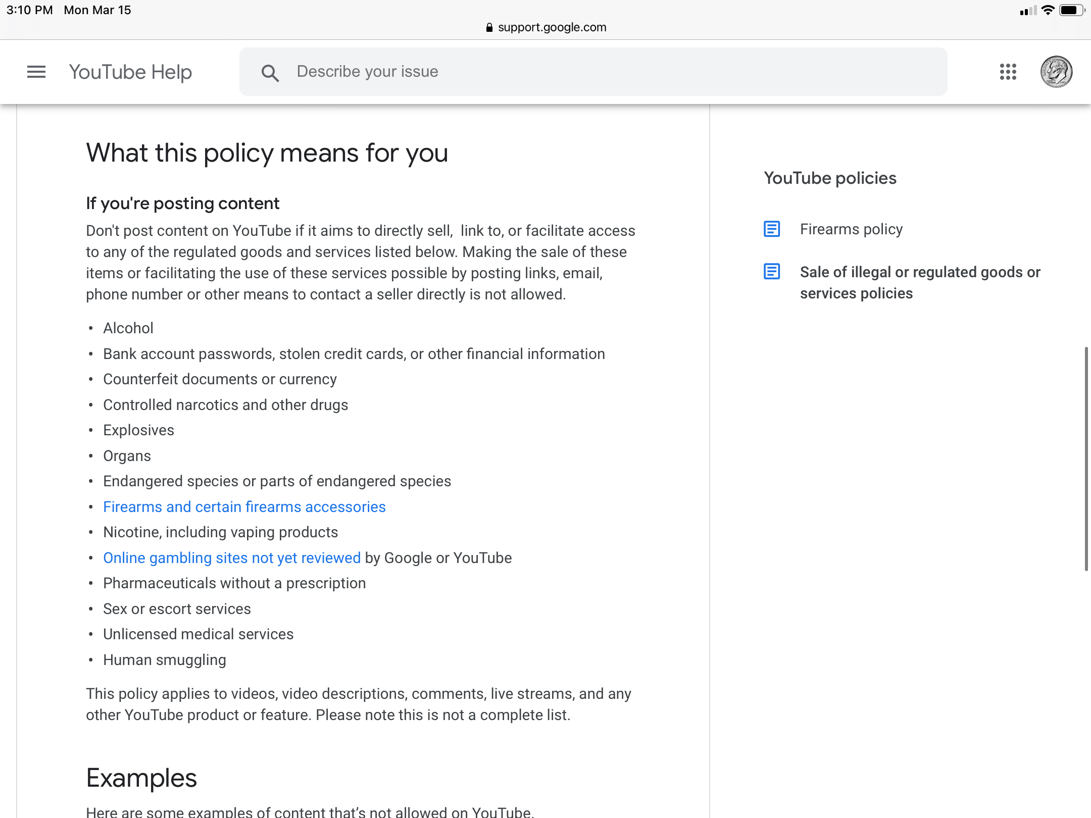Open the account profile avatar
1091x818 pixels.
[x=1056, y=72]
